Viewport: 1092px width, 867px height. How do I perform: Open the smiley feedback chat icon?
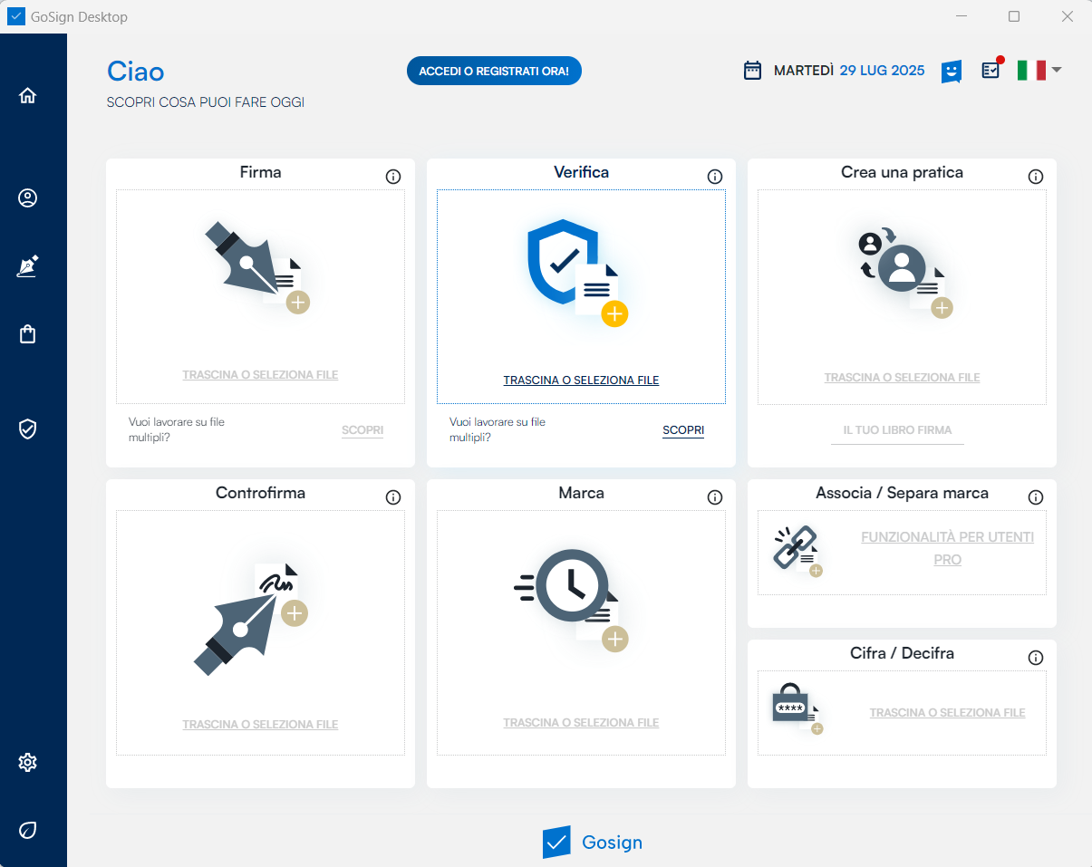[951, 72]
